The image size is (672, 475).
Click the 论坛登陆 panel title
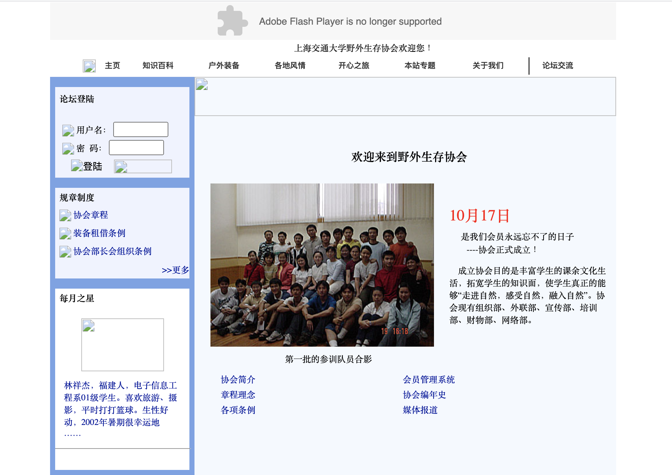[77, 99]
